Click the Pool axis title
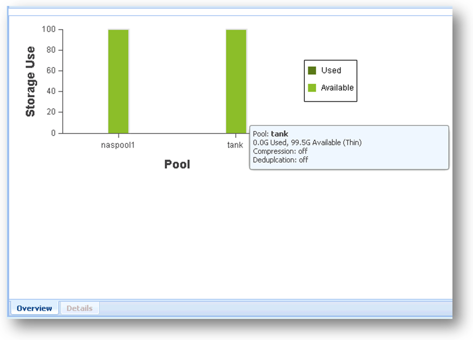The width and height of the screenshot is (473, 340). click(x=177, y=164)
